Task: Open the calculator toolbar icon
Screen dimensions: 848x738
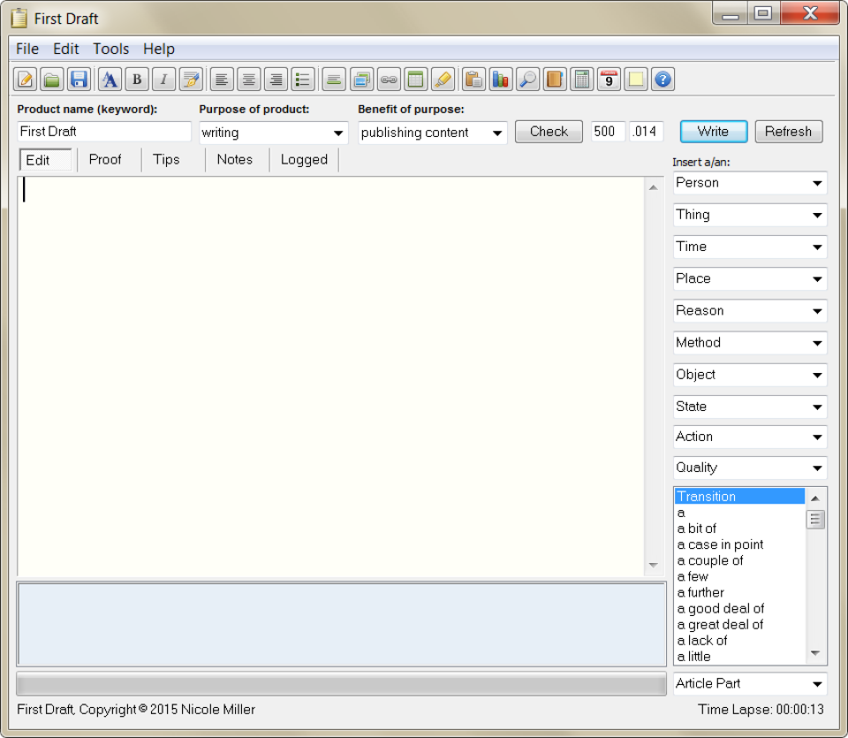Action: pos(581,80)
